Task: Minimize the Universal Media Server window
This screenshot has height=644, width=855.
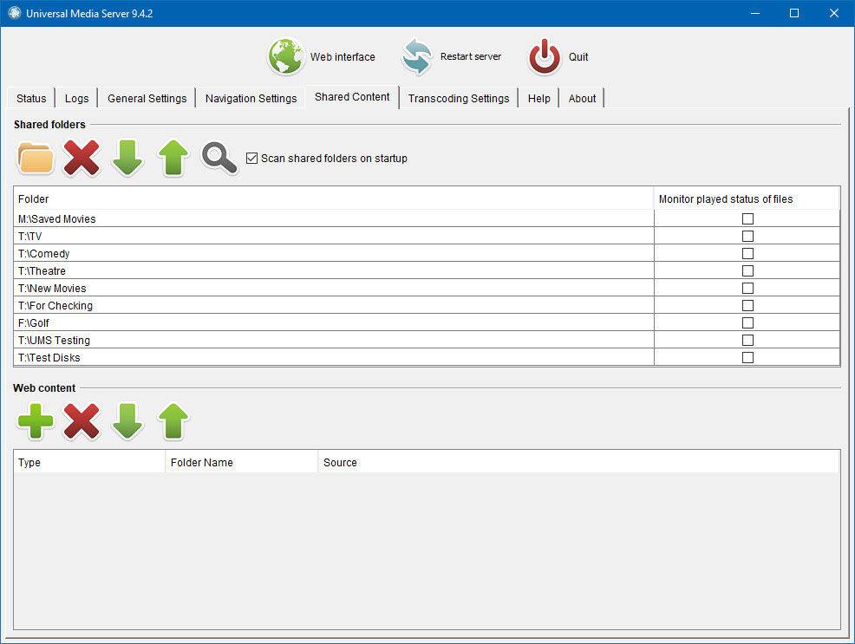Action: coord(755,13)
